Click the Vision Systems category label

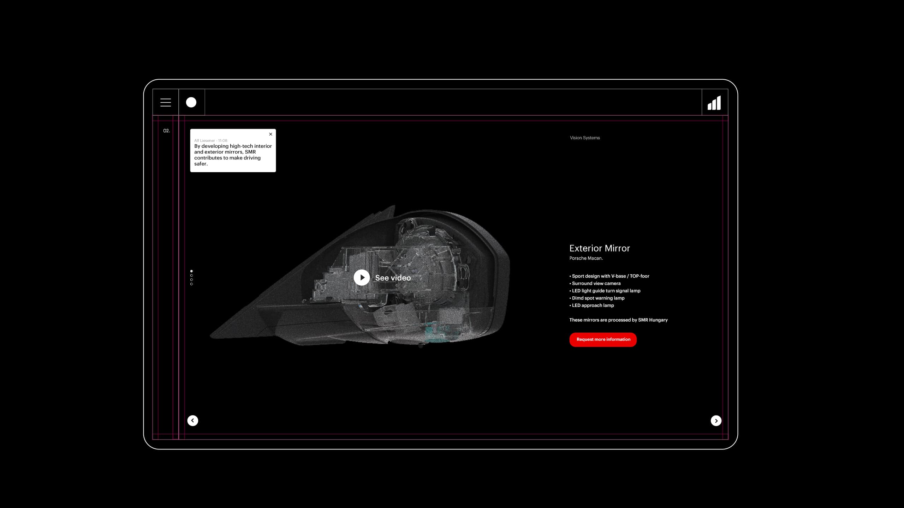pos(585,138)
